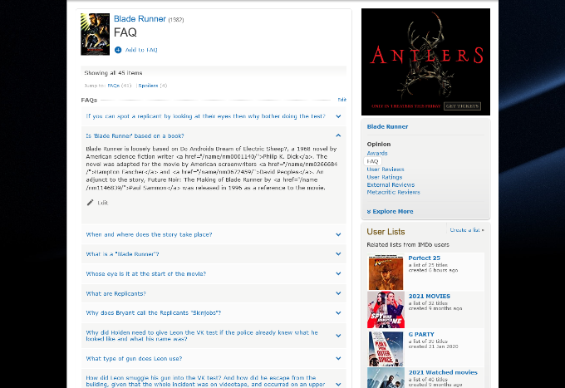Click Edit link beside FAQs heading

coord(342,100)
